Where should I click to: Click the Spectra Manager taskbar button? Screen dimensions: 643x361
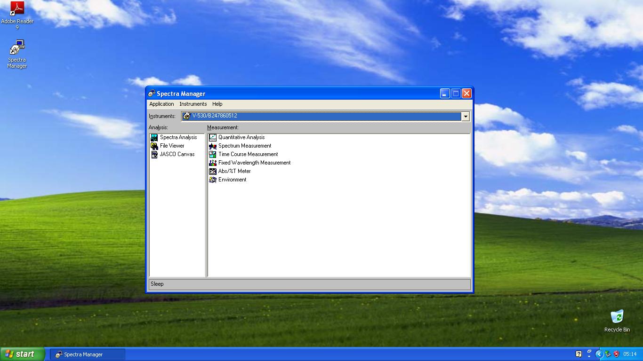(88, 354)
